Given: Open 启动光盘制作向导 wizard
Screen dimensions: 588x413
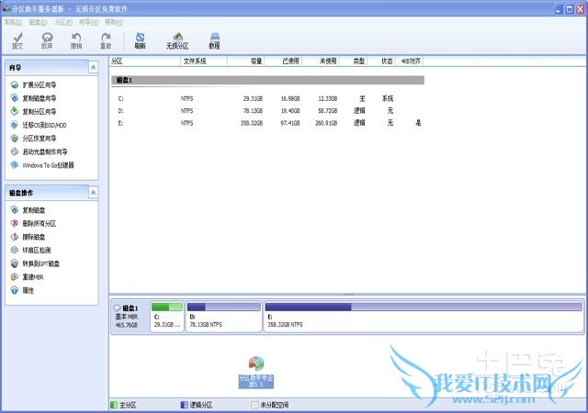Looking at the screenshot, I should [39, 151].
